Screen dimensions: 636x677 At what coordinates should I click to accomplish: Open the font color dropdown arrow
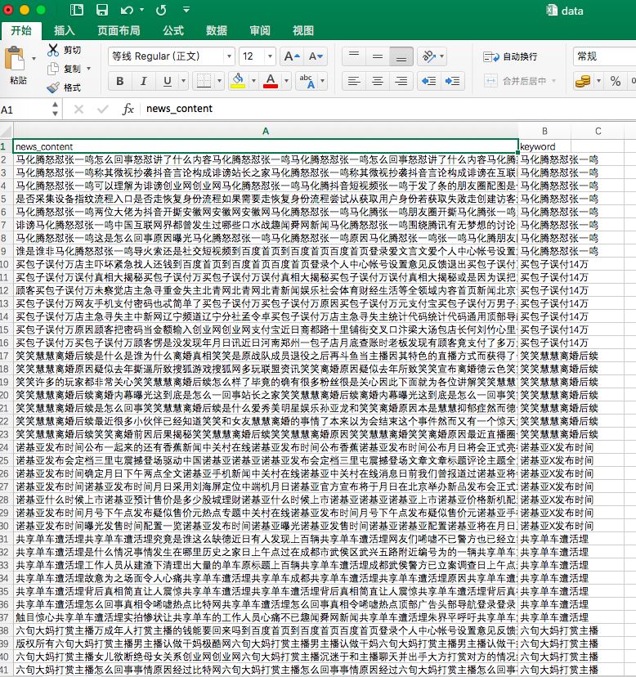coord(286,81)
